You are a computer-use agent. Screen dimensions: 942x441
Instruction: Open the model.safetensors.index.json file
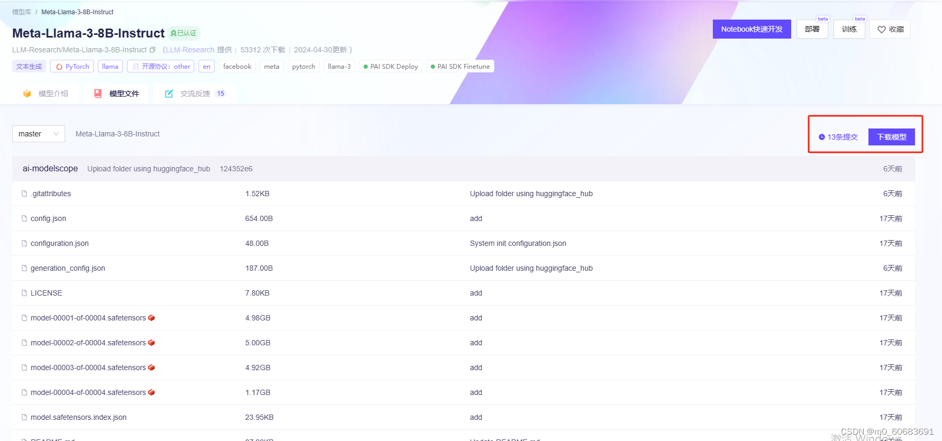click(x=79, y=417)
